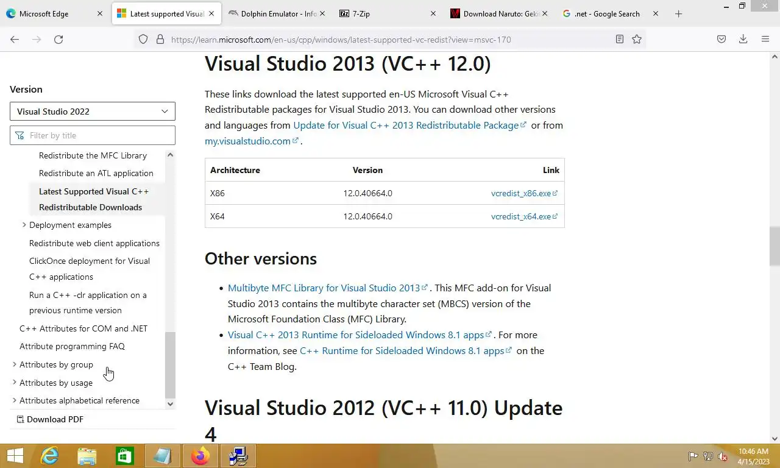Open the Visual Studio 2022 version dropdown
The width and height of the screenshot is (780, 468).
[x=93, y=112]
